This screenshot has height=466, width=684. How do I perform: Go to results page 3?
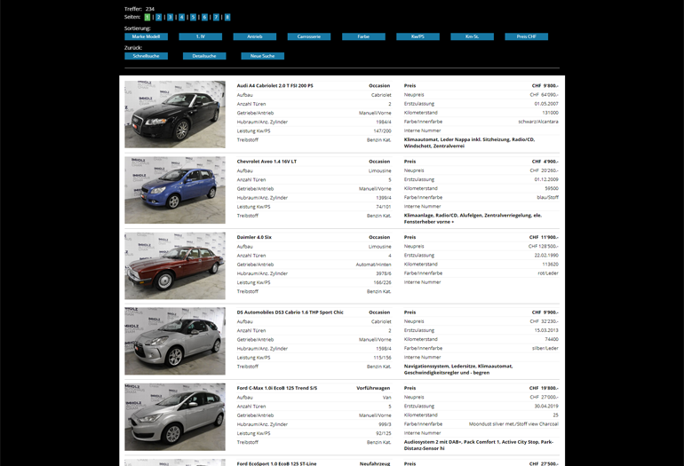click(x=171, y=17)
